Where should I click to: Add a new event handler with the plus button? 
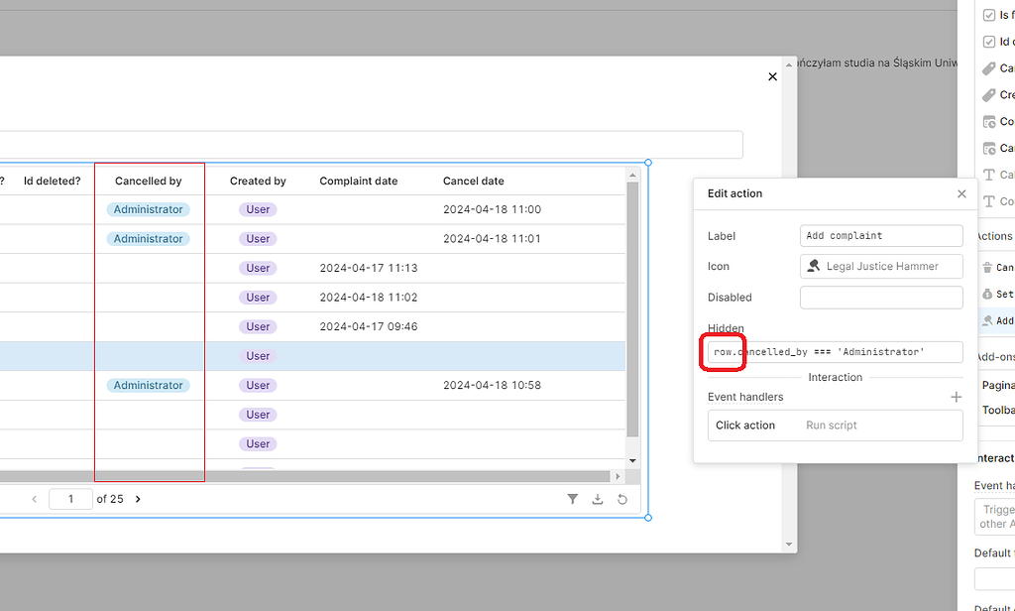957,396
